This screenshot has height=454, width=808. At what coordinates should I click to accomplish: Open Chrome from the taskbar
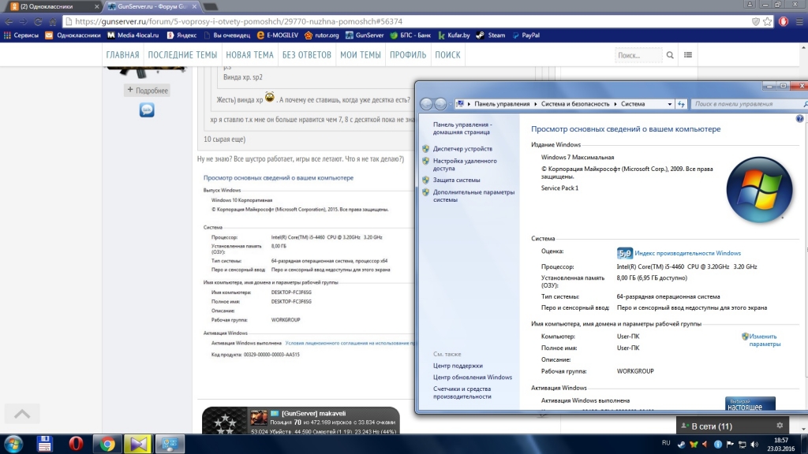click(x=107, y=443)
